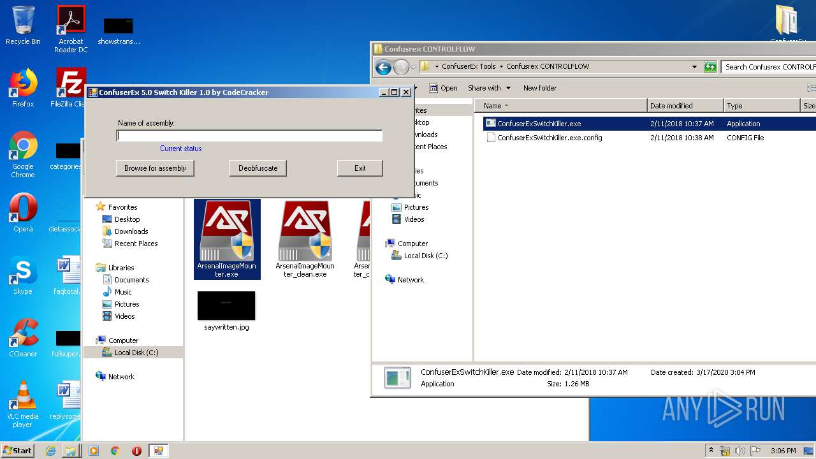Click ConfuserEx Tools in the address breadcrumb
The height and width of the screenshot is (459, 816).
pos(469,66)
